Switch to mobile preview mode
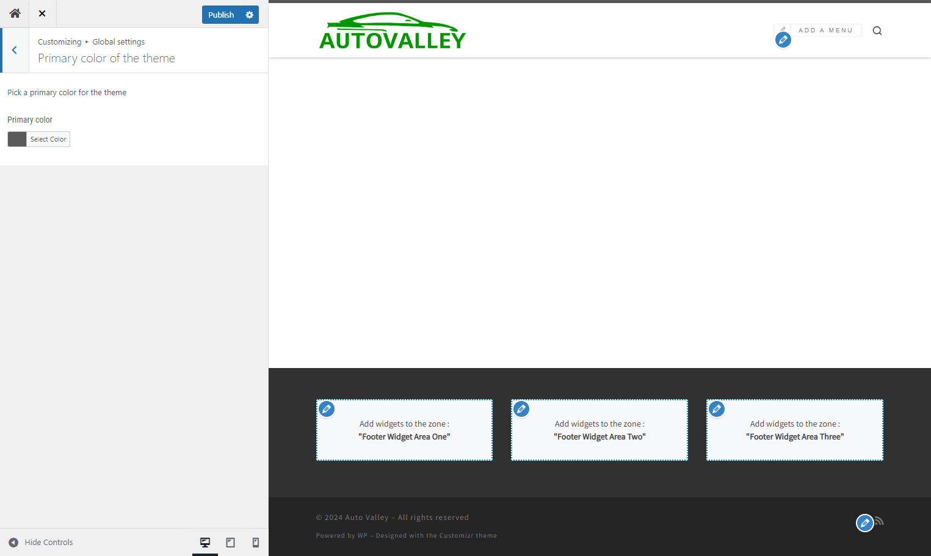Image resolution: width=931 pixels, height=556 pixels. coord(256,542)
